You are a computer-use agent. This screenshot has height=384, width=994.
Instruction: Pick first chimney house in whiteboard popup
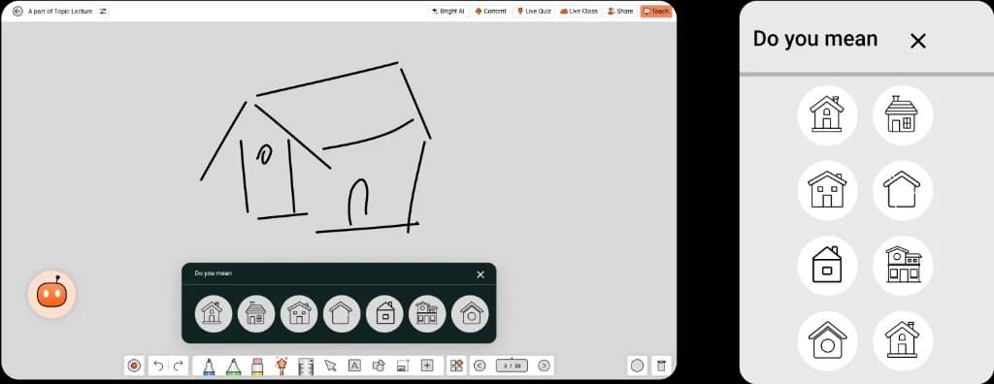(x=213, y=313)
